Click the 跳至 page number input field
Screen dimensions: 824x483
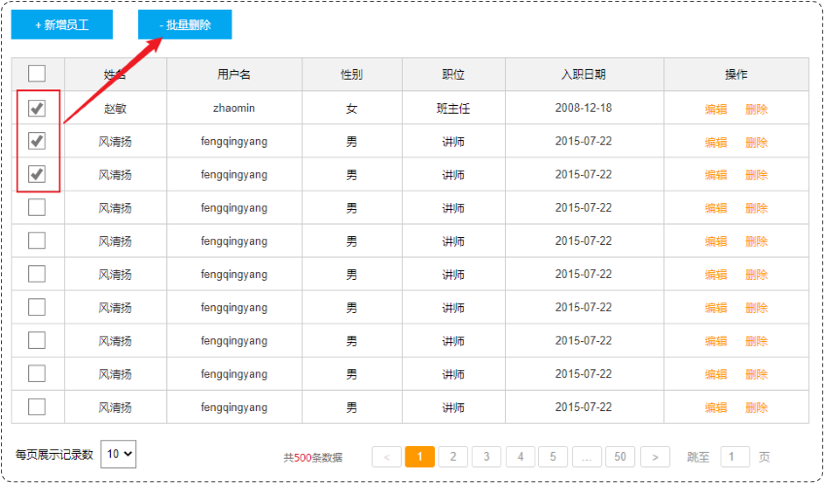[734, 457]
